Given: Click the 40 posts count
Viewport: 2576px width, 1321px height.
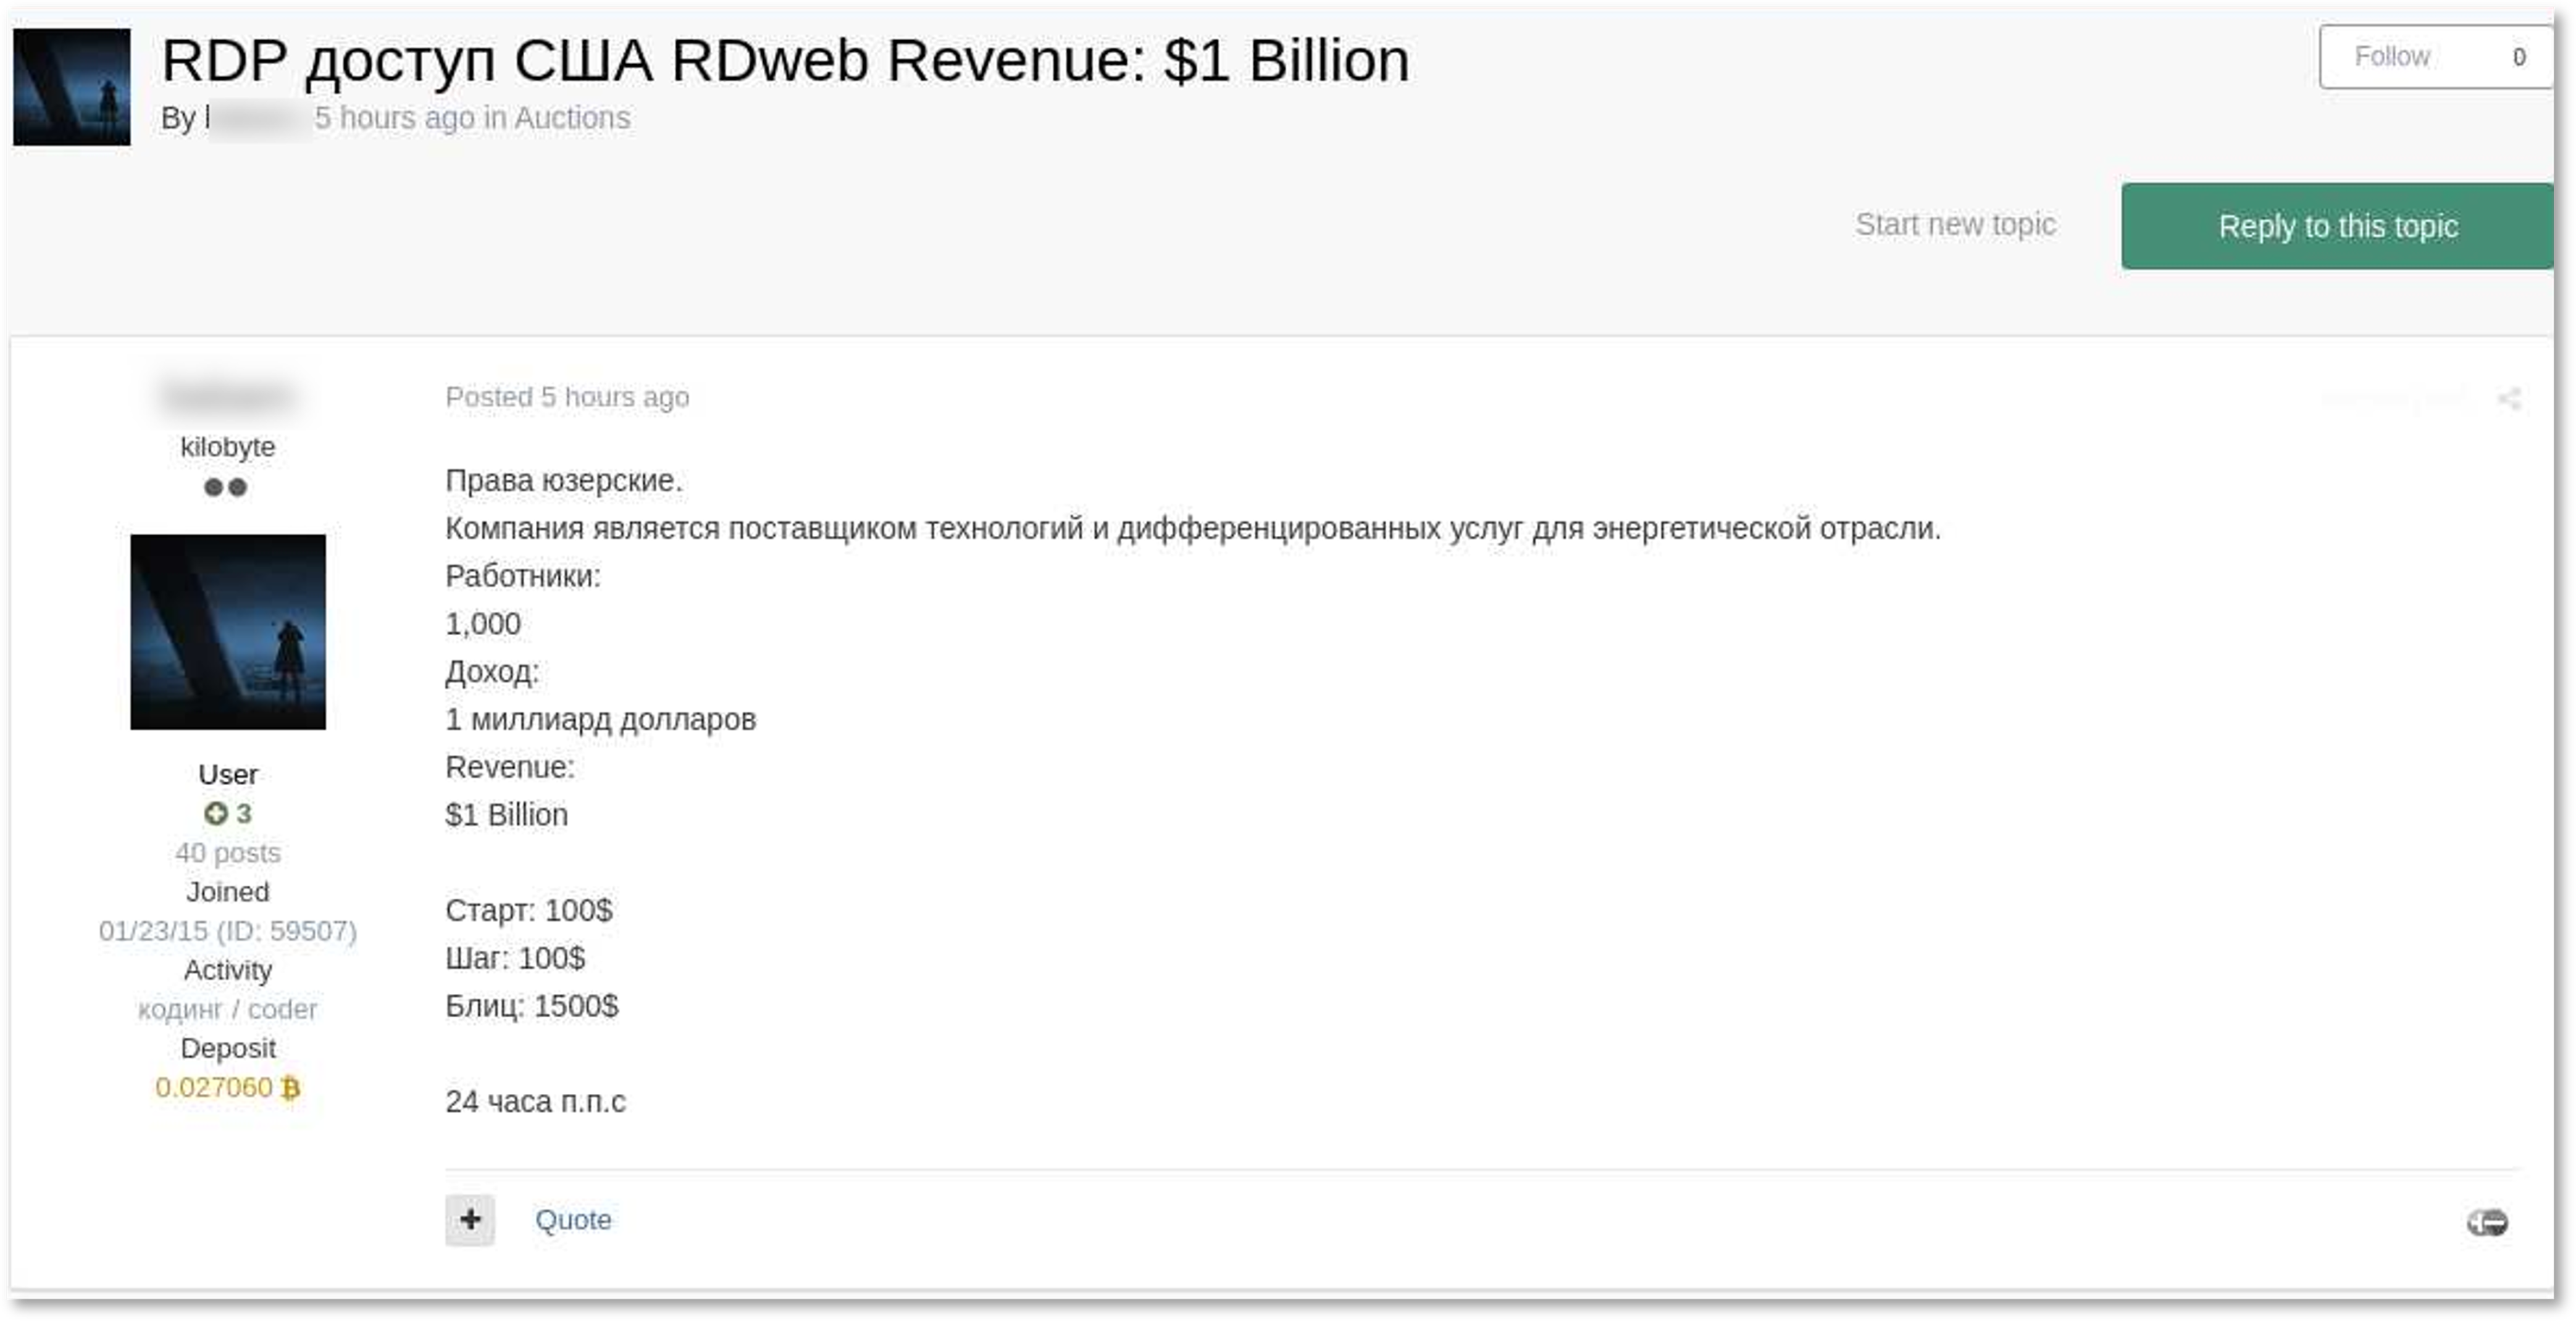Looking at the screenshot, I should pyautogui.click(x=228, y=853).
